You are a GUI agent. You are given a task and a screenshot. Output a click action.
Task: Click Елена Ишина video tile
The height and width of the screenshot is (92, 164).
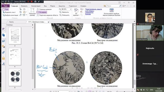[x=150, y=33]
